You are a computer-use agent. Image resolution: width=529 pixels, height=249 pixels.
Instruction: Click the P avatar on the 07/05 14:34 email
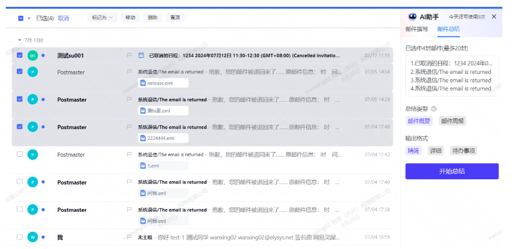point(32,72)
